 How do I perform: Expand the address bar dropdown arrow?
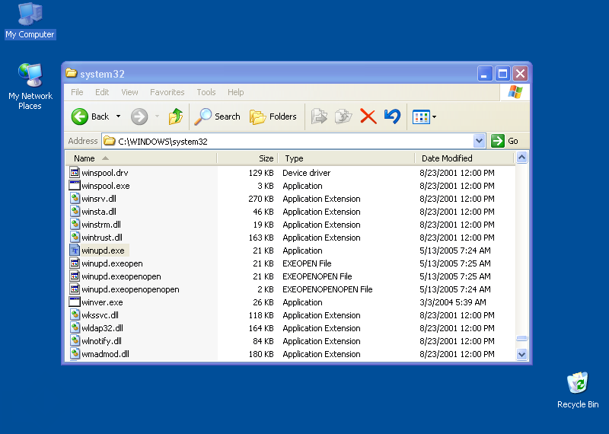coord(480,141)
